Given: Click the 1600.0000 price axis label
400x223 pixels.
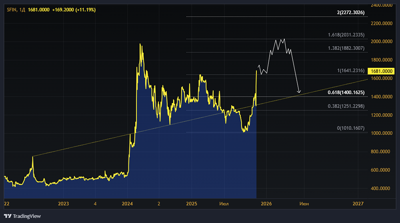Looking at the screenshot, I should (x=381, y=78).
